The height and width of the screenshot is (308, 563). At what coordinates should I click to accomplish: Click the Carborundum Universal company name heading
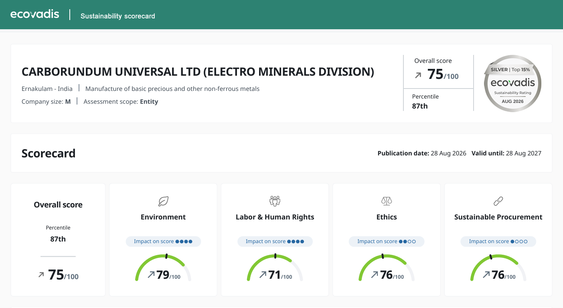click(198, 72)
